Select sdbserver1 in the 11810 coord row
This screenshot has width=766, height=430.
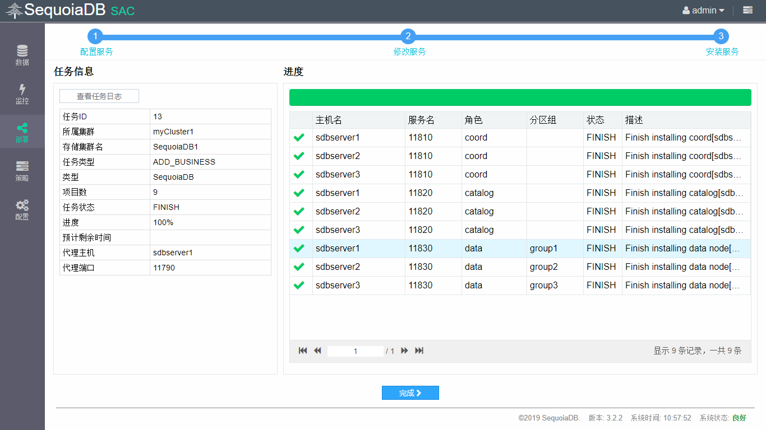[338, 137]
